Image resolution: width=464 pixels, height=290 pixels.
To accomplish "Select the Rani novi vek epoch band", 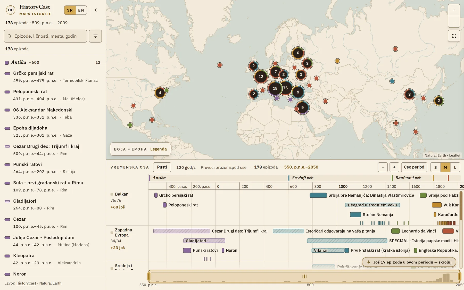I will 412,178.
